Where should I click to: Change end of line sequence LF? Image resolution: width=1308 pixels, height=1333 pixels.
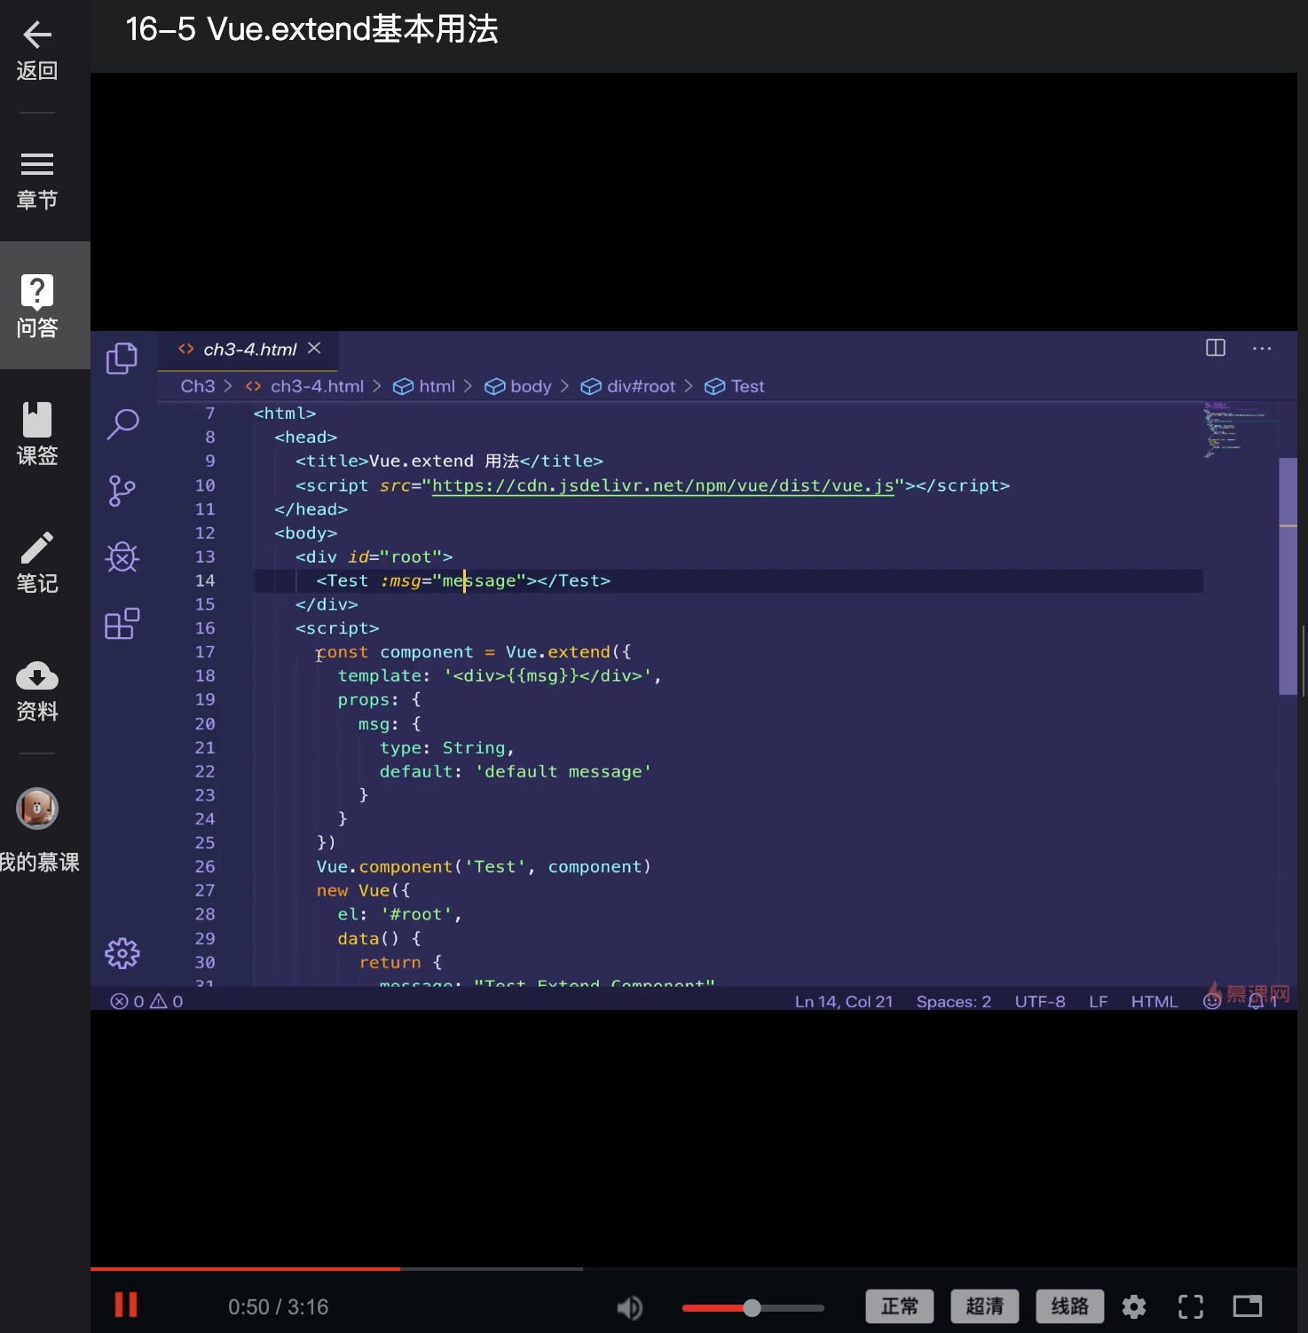click(x=1099, y=1001)
